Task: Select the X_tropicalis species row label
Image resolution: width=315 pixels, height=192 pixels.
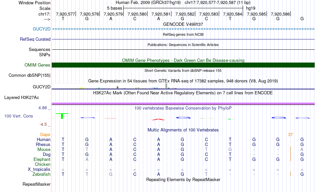Action: [x=39, y=169]
